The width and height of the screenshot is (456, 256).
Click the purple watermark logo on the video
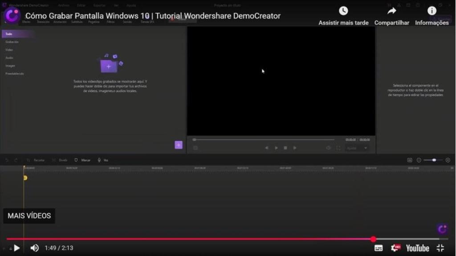point(442,229)
